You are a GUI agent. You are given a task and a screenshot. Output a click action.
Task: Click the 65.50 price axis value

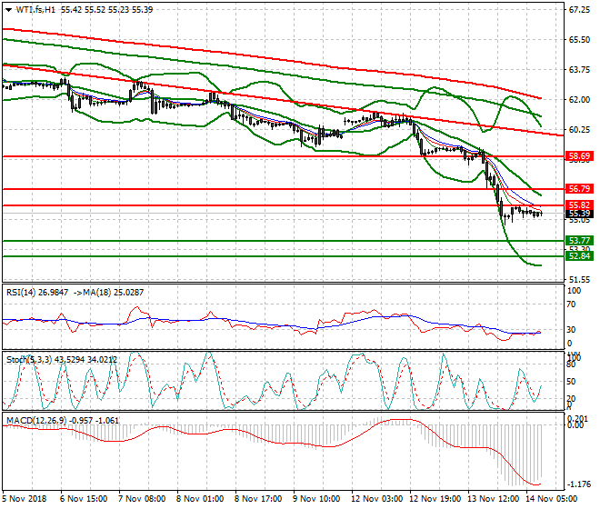579,40
